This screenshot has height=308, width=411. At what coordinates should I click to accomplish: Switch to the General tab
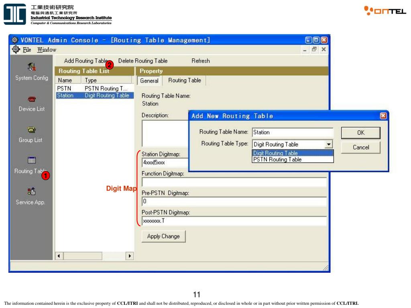(149, 81)
